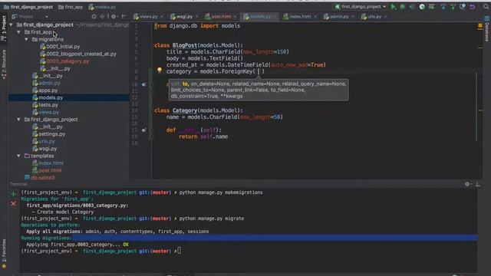Image resolution: width=491 pixels, height=276 pixels.
Task: Click the gutter override marker at line 10
Action: (143, 84)
